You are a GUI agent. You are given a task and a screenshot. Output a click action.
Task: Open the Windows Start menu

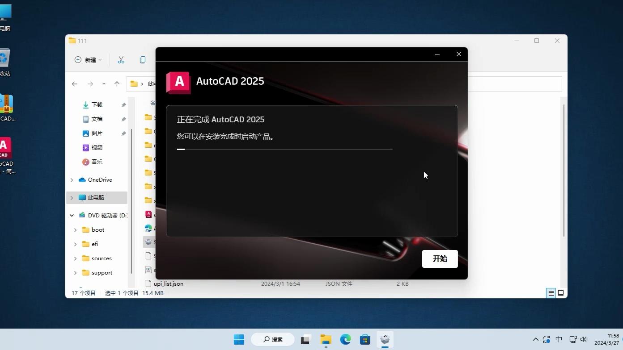pos(239,340)
